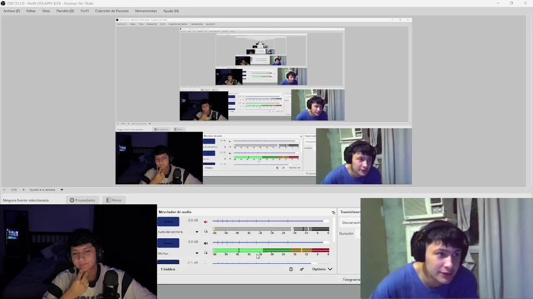Toggle monitoring headphone icon for Audio del escritorio
533x299 pixels.
pyautogui.click(x=206, y=232)
